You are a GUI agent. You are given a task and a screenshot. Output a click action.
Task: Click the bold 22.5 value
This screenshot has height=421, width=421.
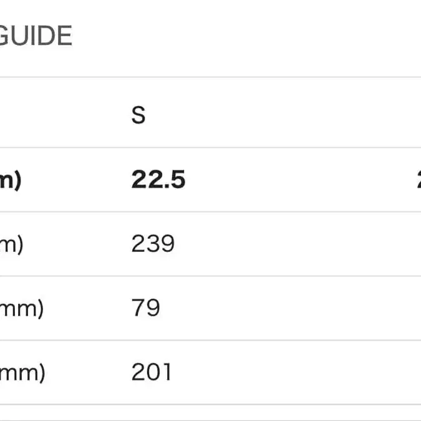point(158,180)
